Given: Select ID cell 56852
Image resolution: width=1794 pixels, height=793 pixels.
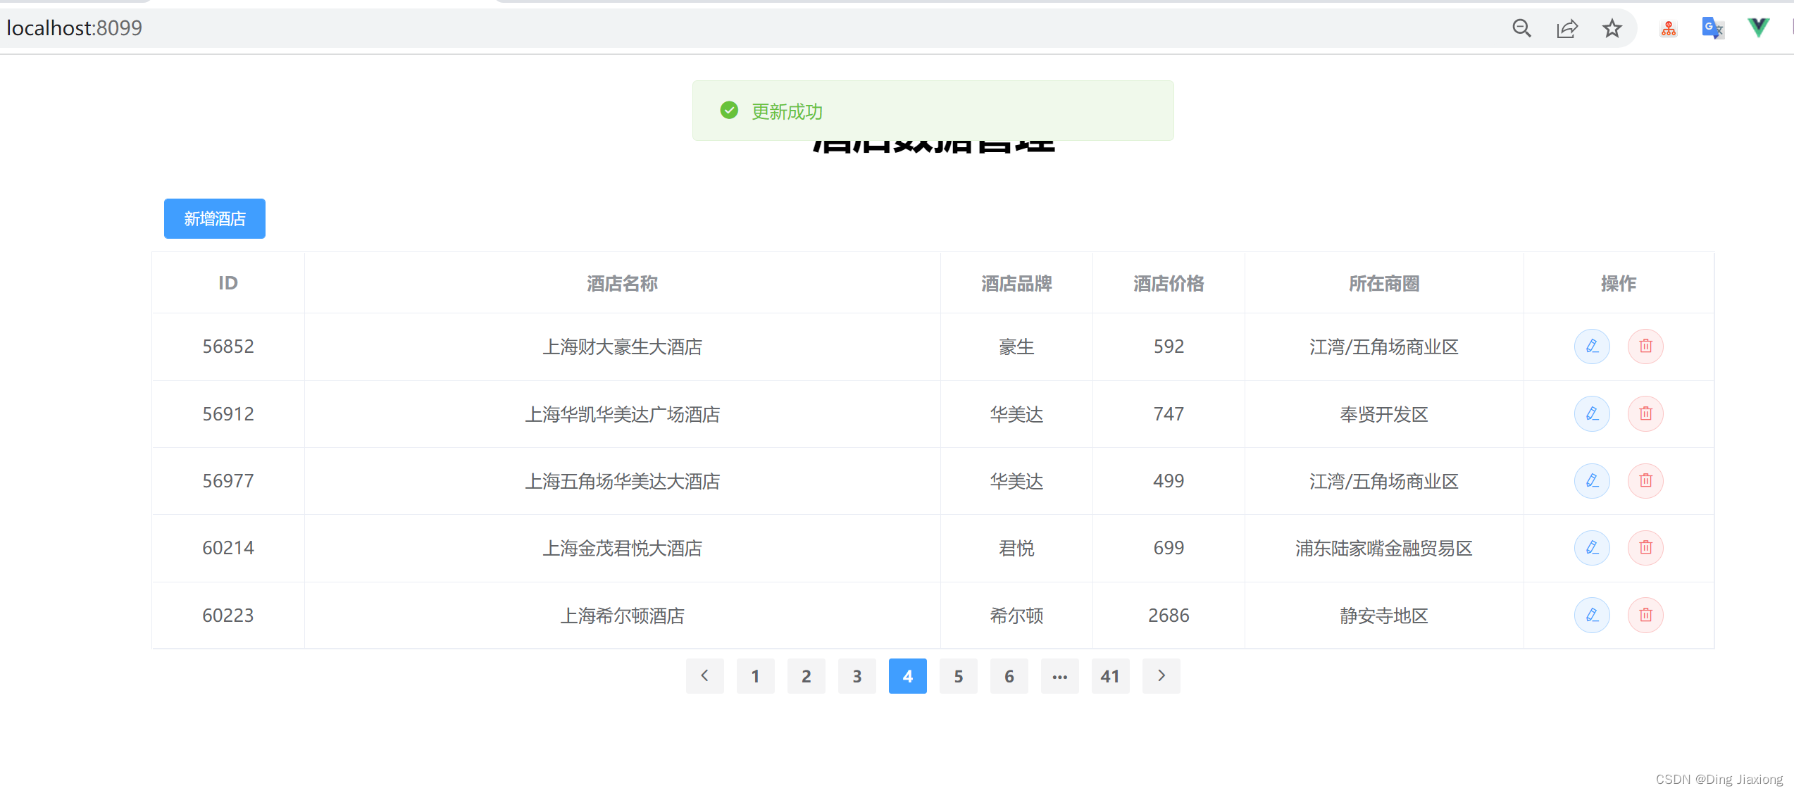Looking at the screenshot, I should [x=228, y=346].
